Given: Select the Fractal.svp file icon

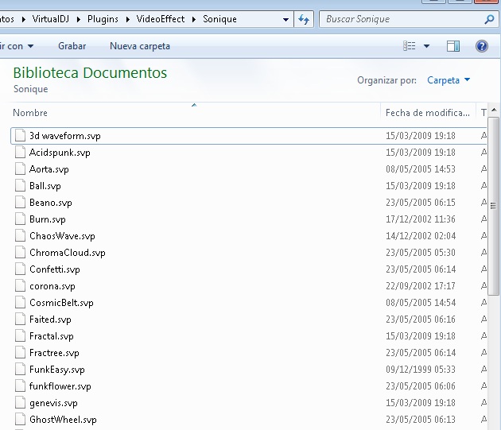Looking at the screenshot, I should [21, 336].
